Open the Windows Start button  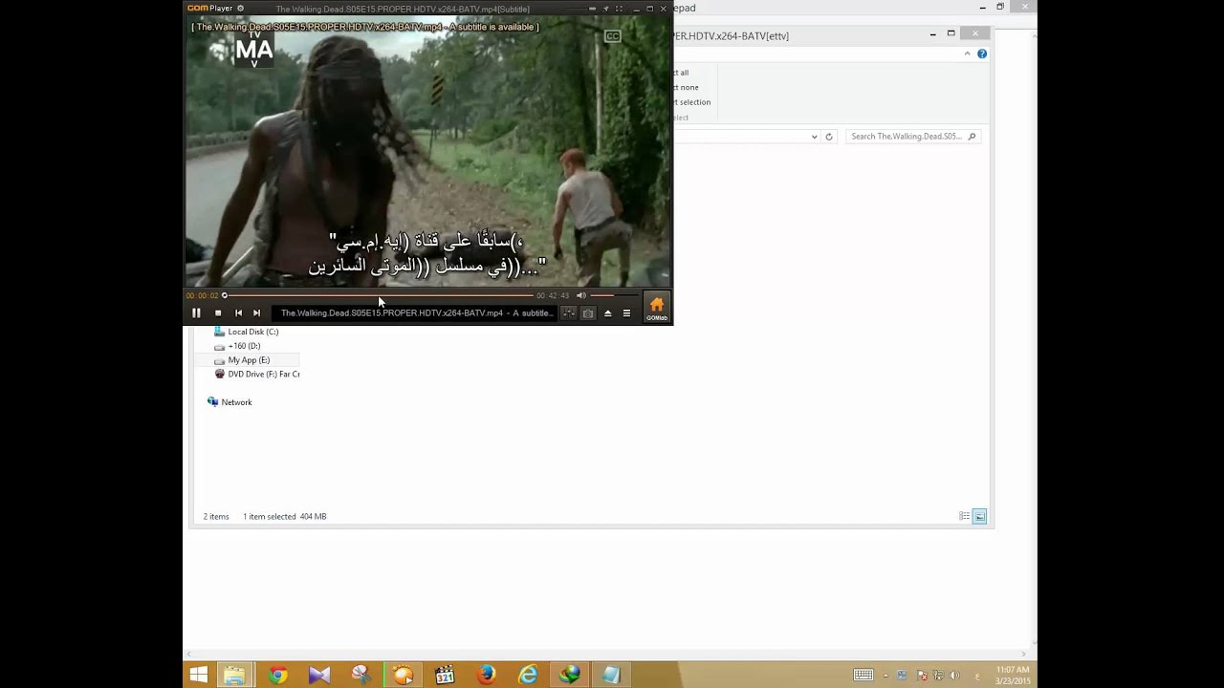[198, 676]
